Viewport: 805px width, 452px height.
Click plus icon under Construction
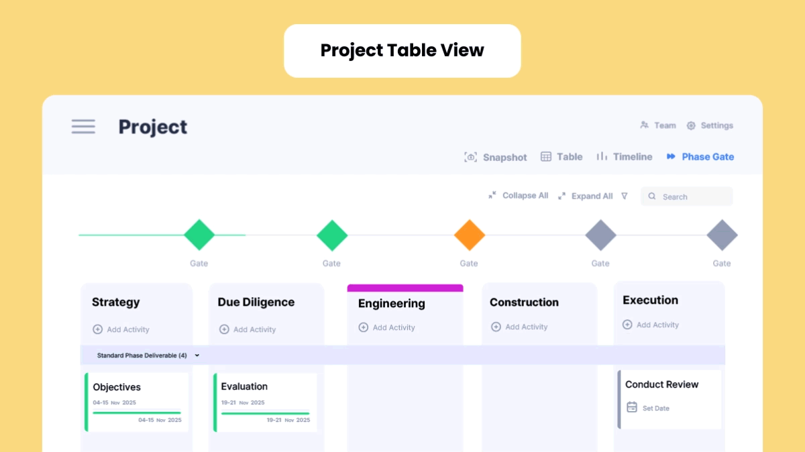496,327
